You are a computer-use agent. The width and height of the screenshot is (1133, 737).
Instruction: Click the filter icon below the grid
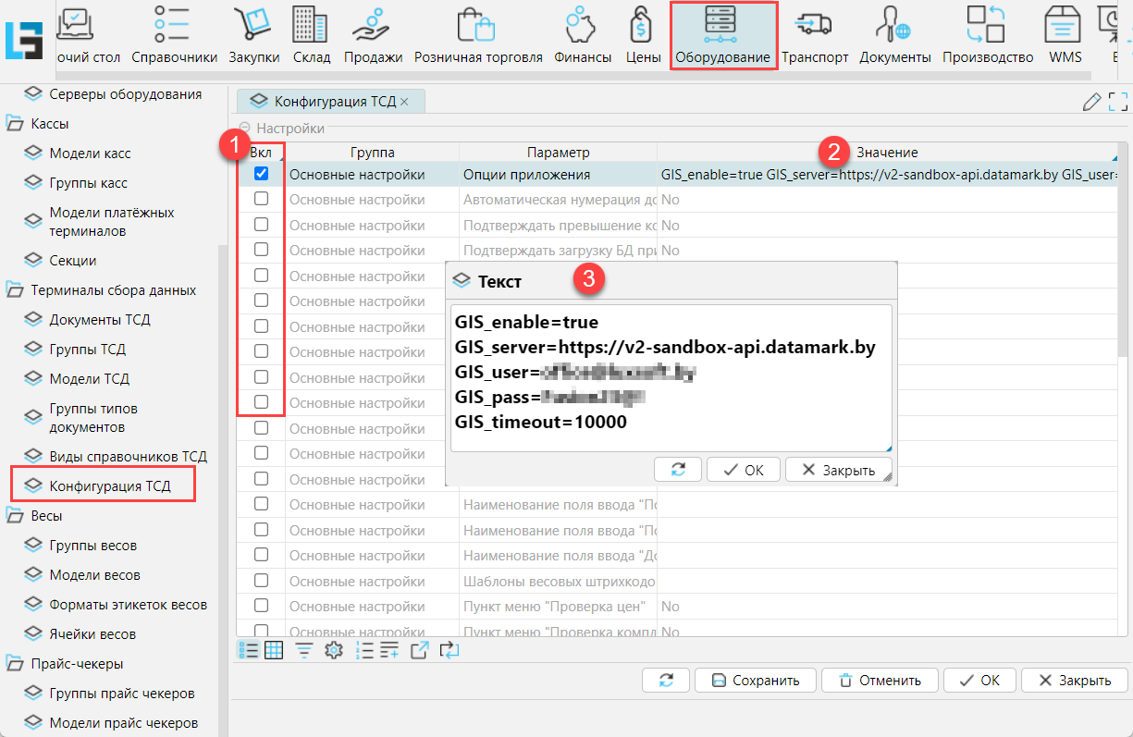click(x=303, y=651)
